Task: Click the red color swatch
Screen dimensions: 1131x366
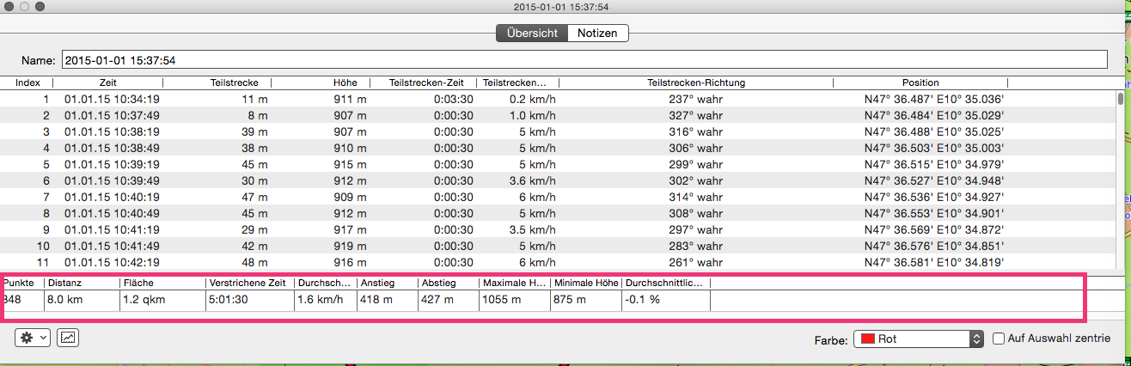Action: (868, 339)
